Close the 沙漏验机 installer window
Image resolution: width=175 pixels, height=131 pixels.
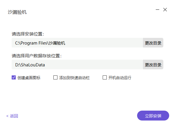[x=165, y=10]
